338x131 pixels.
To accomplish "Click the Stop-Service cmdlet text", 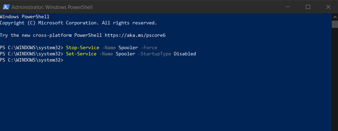I will point(83,47).
